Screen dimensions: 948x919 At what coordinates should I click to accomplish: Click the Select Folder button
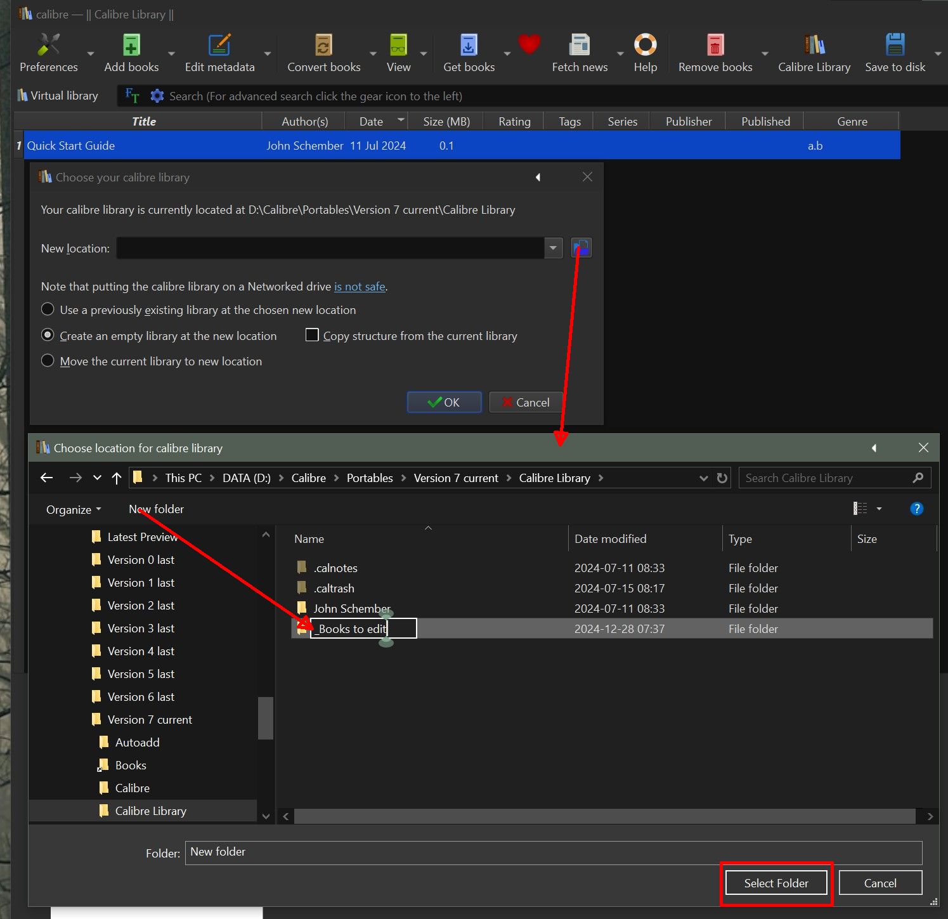tap(776, 883)
